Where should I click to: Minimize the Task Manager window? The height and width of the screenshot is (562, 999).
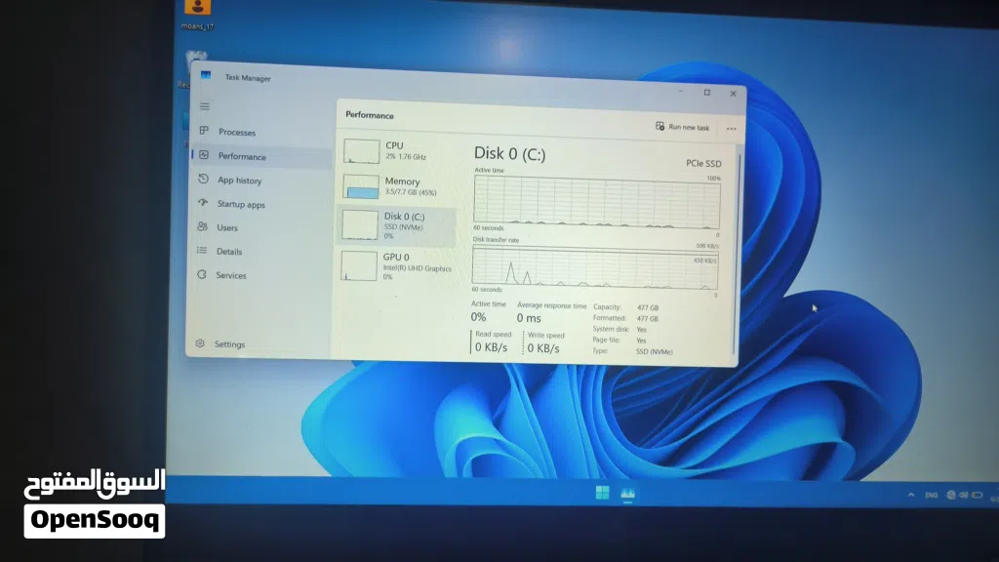coord(681,92)
